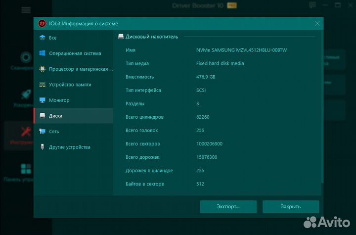Click the Windows logo icon for Операционная система
This screenshot has width=356, height=235.
(x=42, y=53)
